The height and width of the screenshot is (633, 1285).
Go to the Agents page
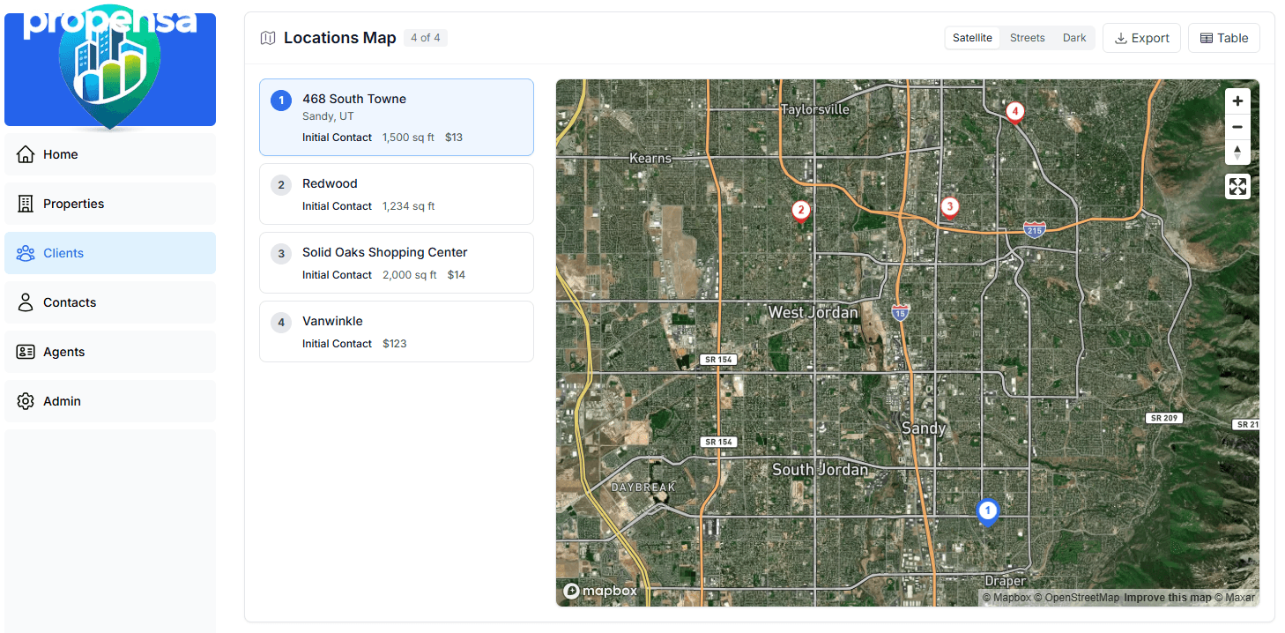(x=63, y=351)
